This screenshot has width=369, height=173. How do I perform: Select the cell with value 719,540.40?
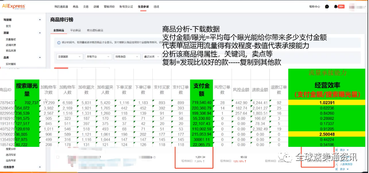(201, 103)
